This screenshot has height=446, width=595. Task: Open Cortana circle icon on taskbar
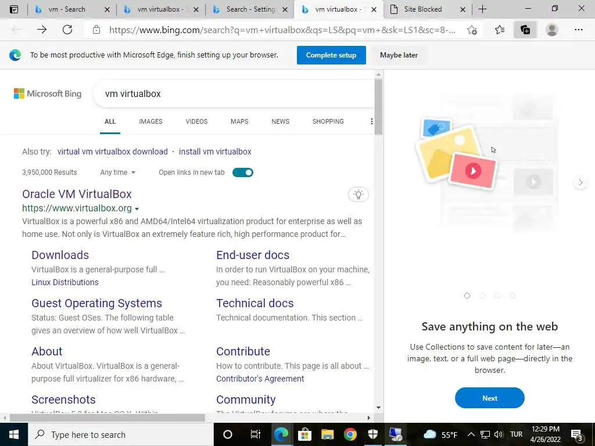coord(228,434)
